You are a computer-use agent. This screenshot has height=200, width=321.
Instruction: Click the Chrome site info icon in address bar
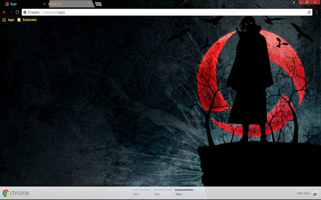(x=25, y=12)
